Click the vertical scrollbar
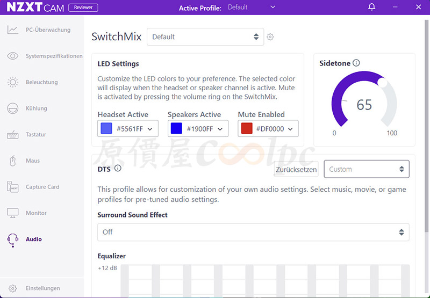Viewport: 430px width, 298px height. (x=426, y=126)
